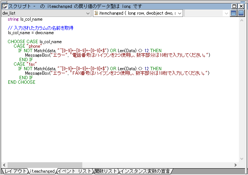Open the イベント リスト tab

[74, 171]
